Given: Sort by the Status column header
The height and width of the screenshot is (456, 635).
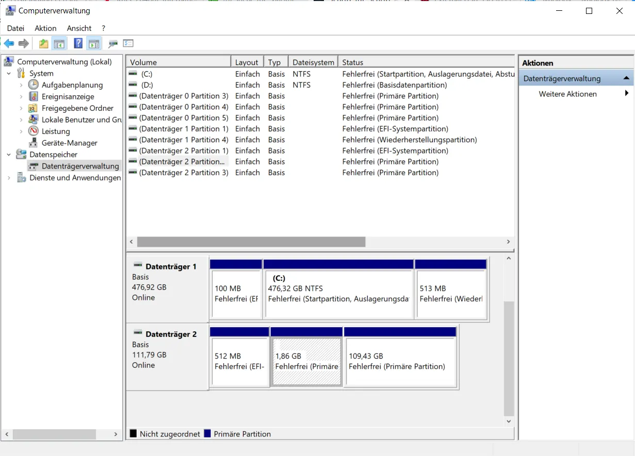Looking at the screenshot, I should pos(427,62).
